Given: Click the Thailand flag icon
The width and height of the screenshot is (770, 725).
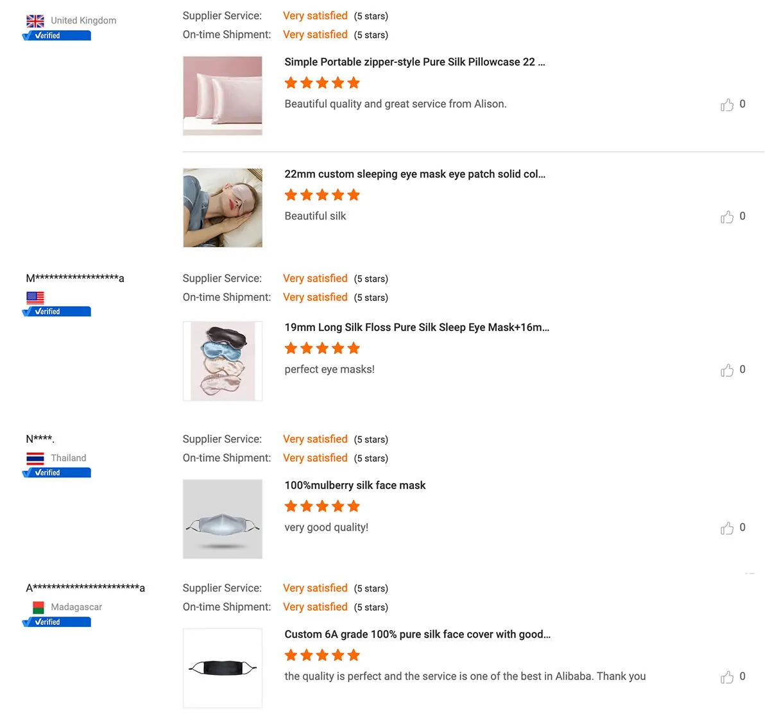Looking at the screenshot, I should click(35, 458).
